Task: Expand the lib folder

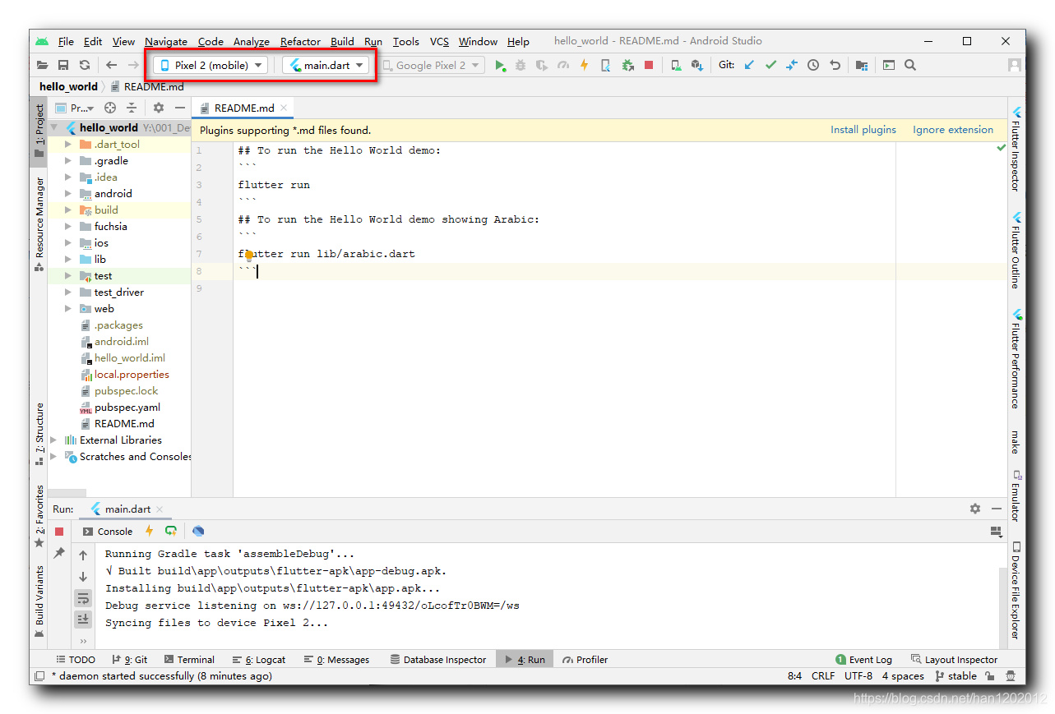Action: 67,260
